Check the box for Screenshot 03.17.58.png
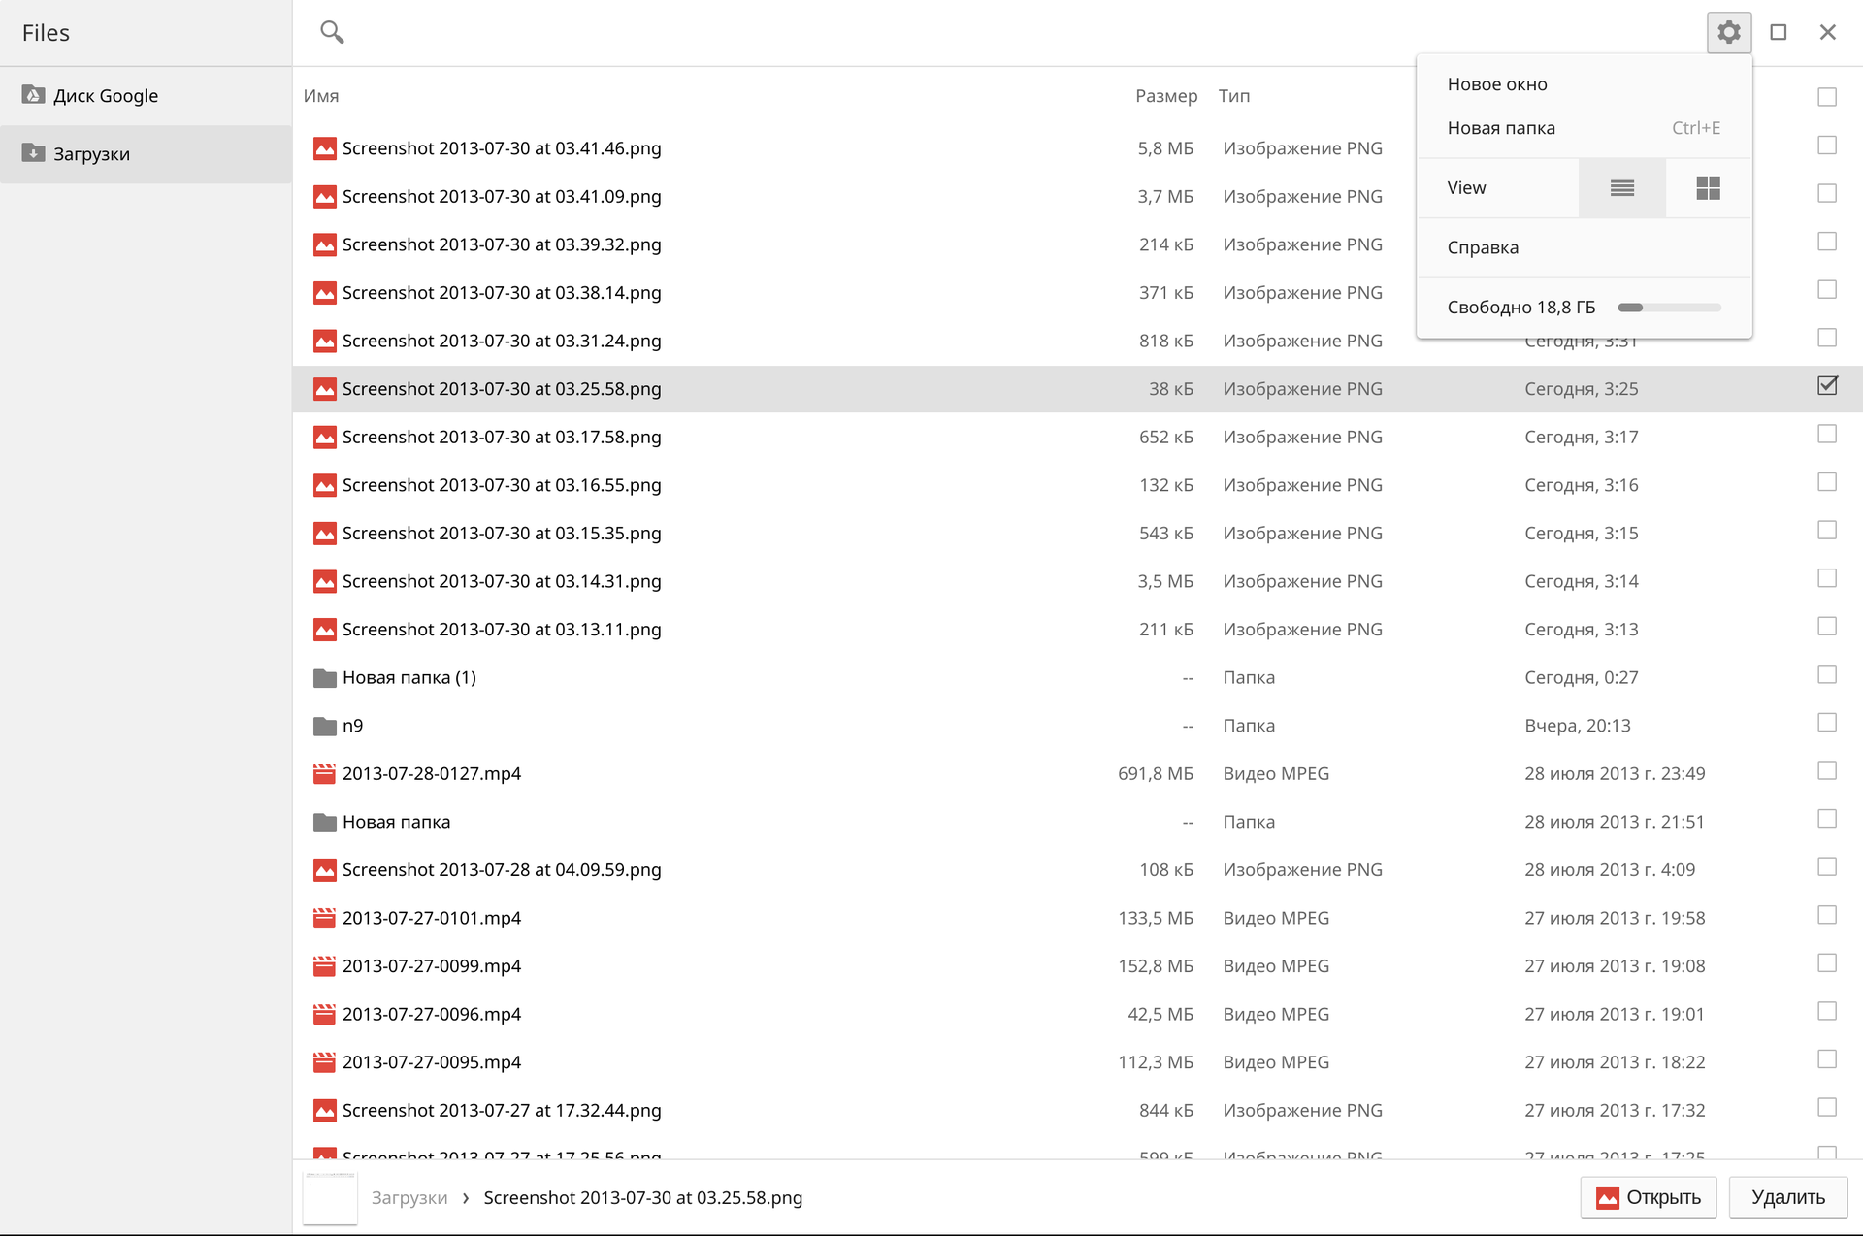 [x=1827, y=434]
